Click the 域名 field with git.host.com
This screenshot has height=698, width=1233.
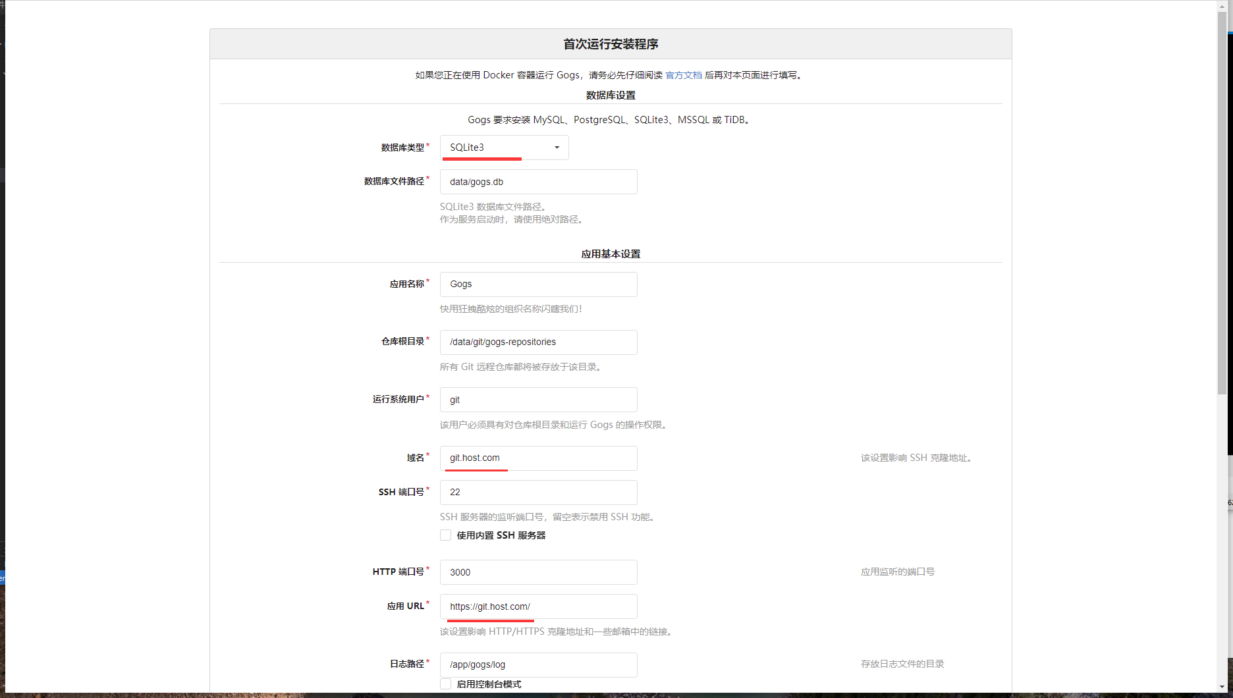click(538, 458)
